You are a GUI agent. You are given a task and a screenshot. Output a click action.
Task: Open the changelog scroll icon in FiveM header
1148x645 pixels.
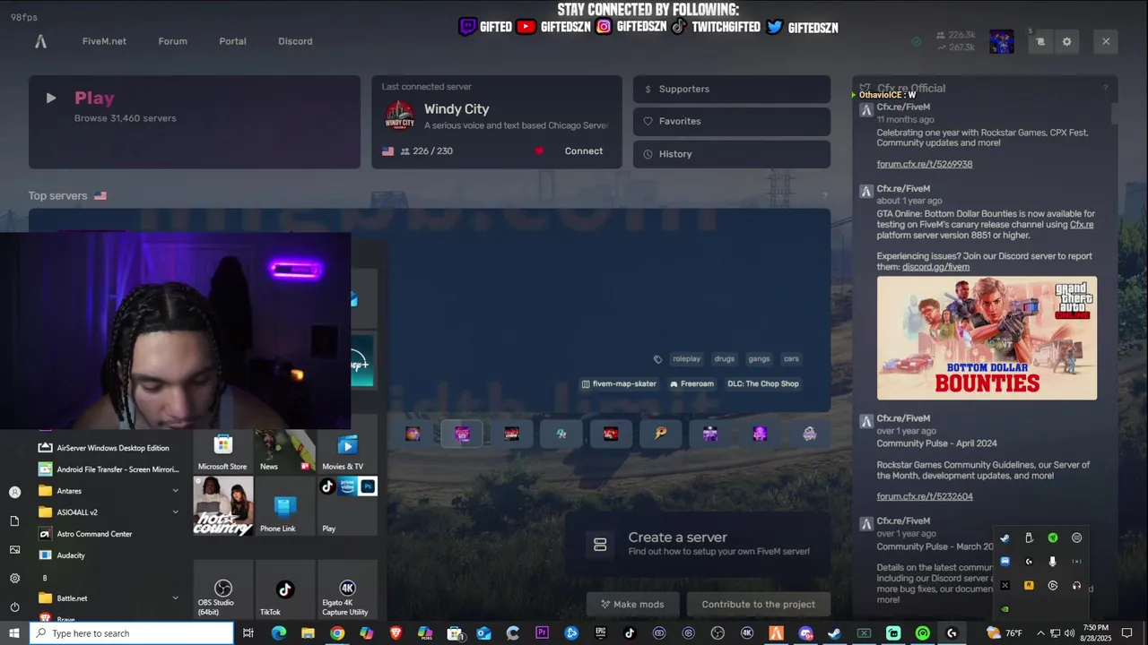[1040, 41]
